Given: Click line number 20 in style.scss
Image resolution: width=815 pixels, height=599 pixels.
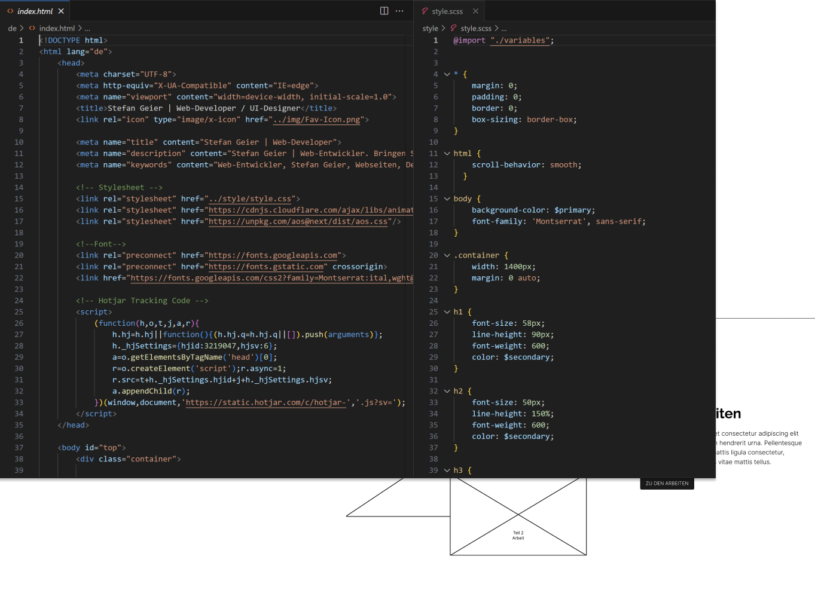Looking at the screenshot, I should (x=434, y=255).
